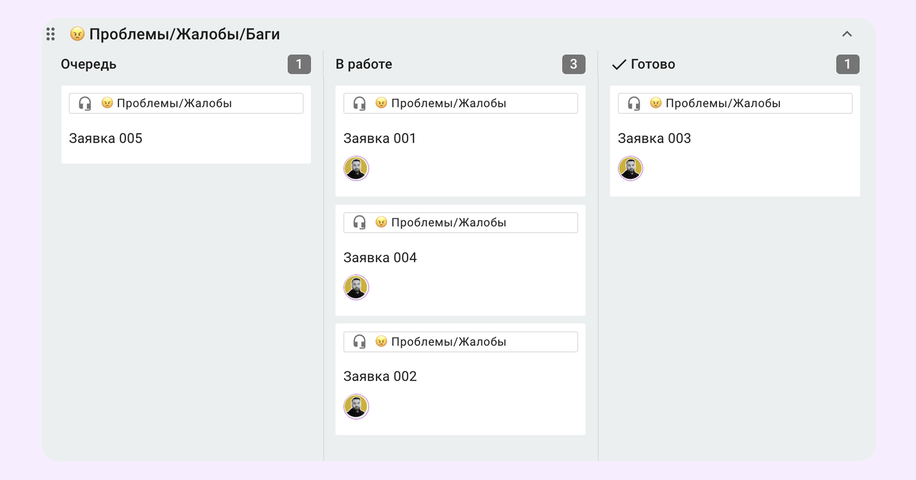Click the headphone icon on Заявка 001 card
The width and height of the screenshot is (916, 480).
(x=359, y=103)
